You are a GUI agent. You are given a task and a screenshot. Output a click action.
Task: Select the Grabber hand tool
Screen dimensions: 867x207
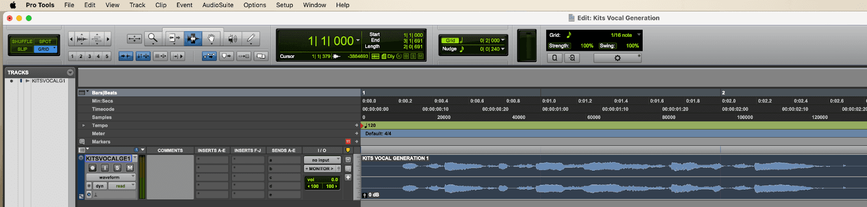tap(212, 38)
